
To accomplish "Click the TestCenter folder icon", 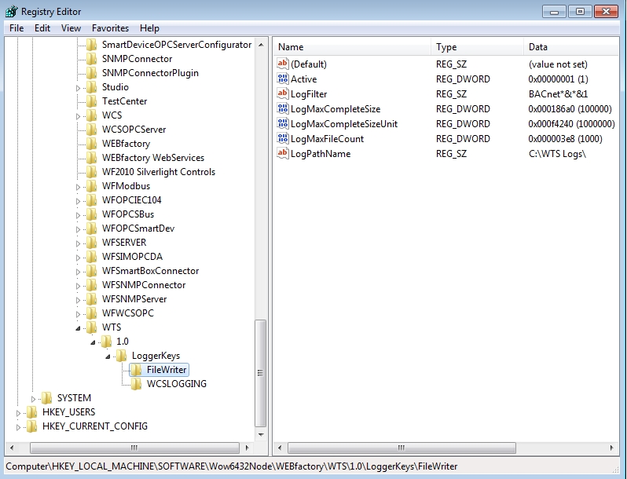I will (x=92, y=101).
